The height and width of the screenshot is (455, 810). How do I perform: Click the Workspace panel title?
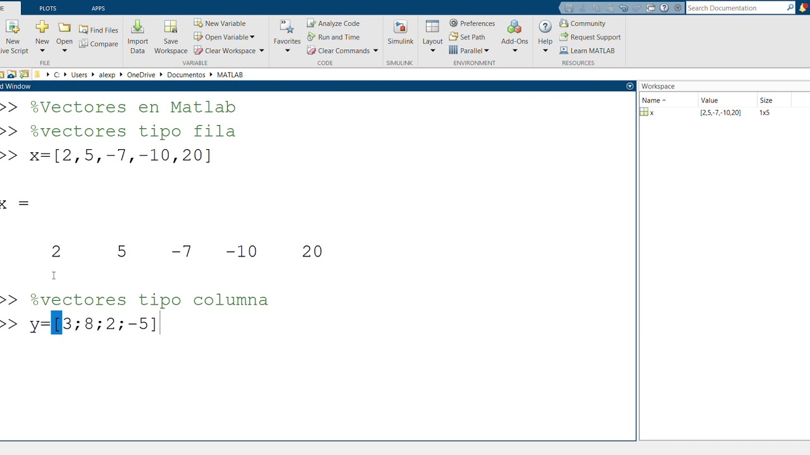click(657, 86)
